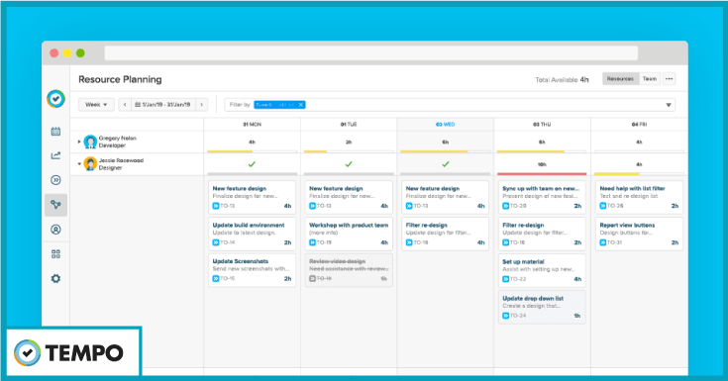Viewport: 728px width, 381px height.
Task: Click the double-arrow circle icon in the sidebar
Action: coord(55,180)
